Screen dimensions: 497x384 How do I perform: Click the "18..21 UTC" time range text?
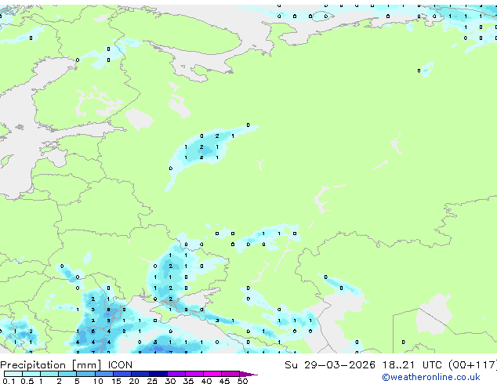pos(412,365)
